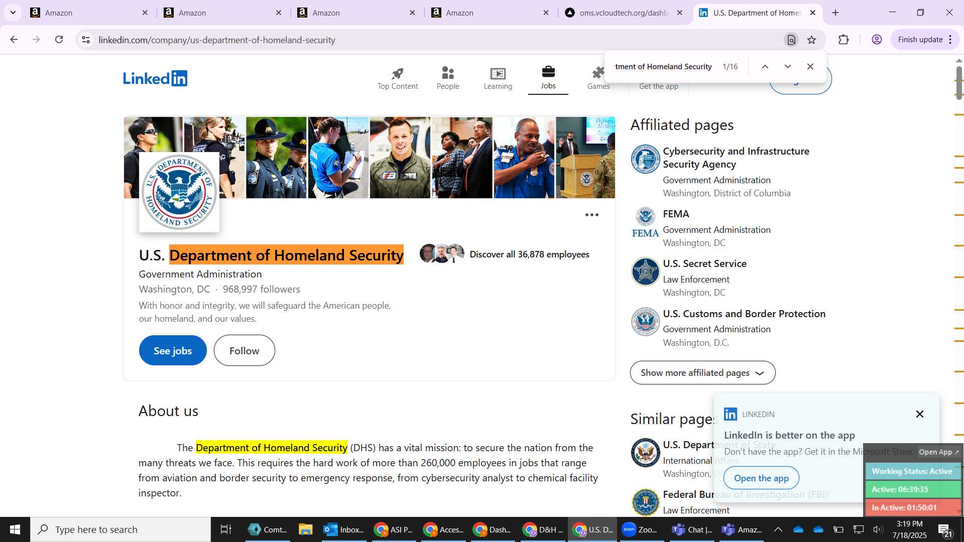Expand Show more affiliated pages
The width and height of the screenshot is (964, 542).
click(702, 373)
